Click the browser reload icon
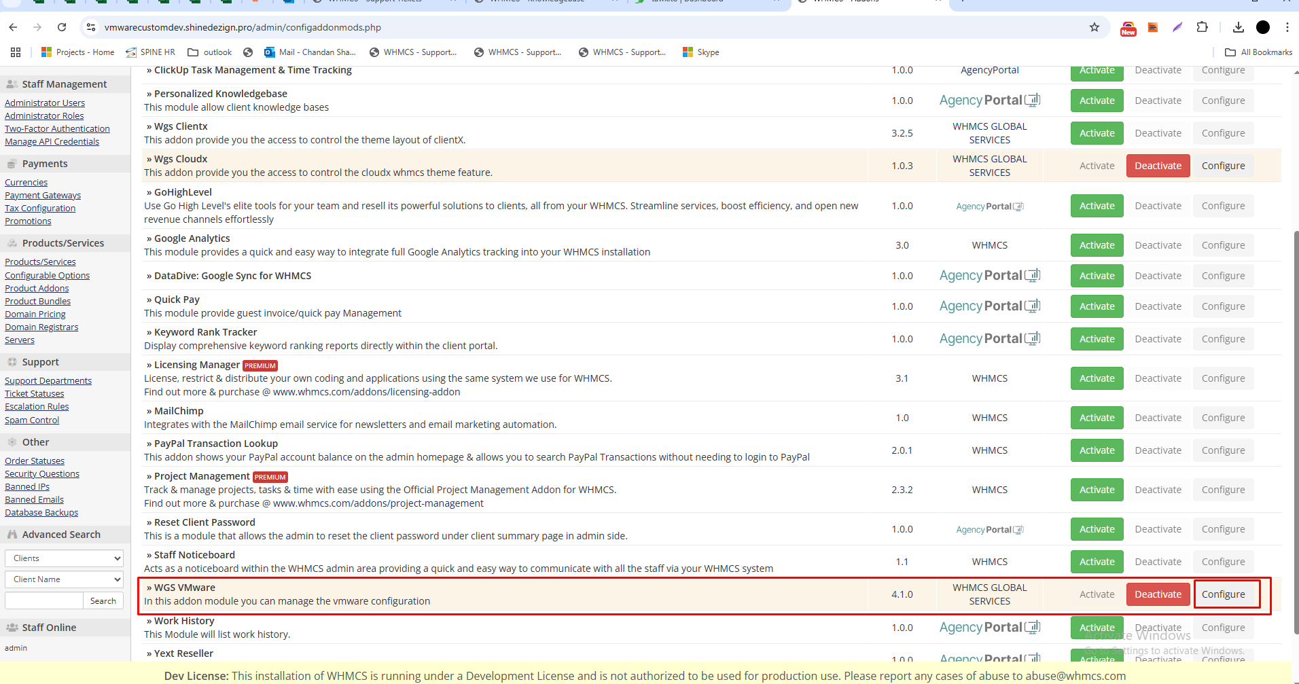1299x684 pixels. [x=62, y=27]
